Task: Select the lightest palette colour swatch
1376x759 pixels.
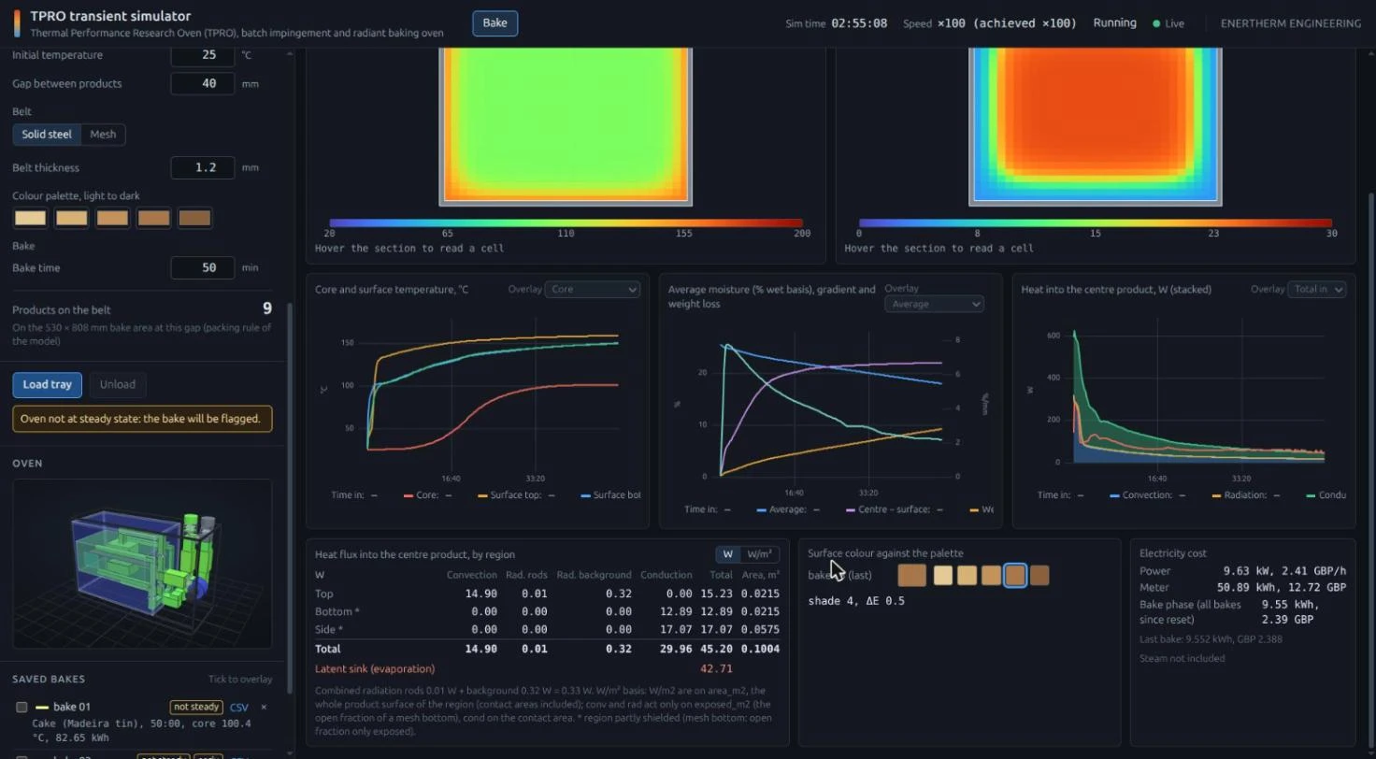Action: click(x=30, y=218)
